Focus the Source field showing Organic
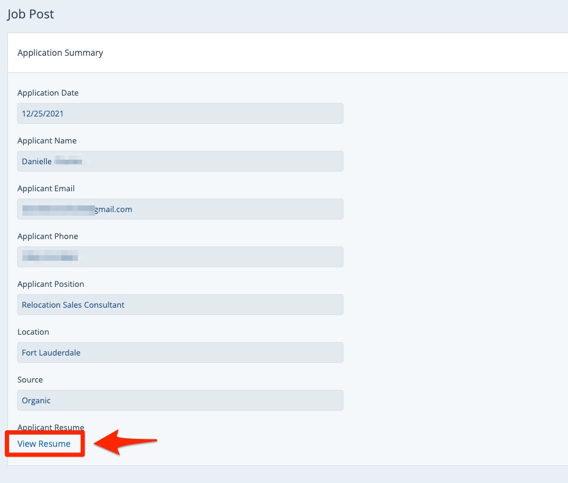The width and height of the screenshot is (568, 483). click(180, 400)
